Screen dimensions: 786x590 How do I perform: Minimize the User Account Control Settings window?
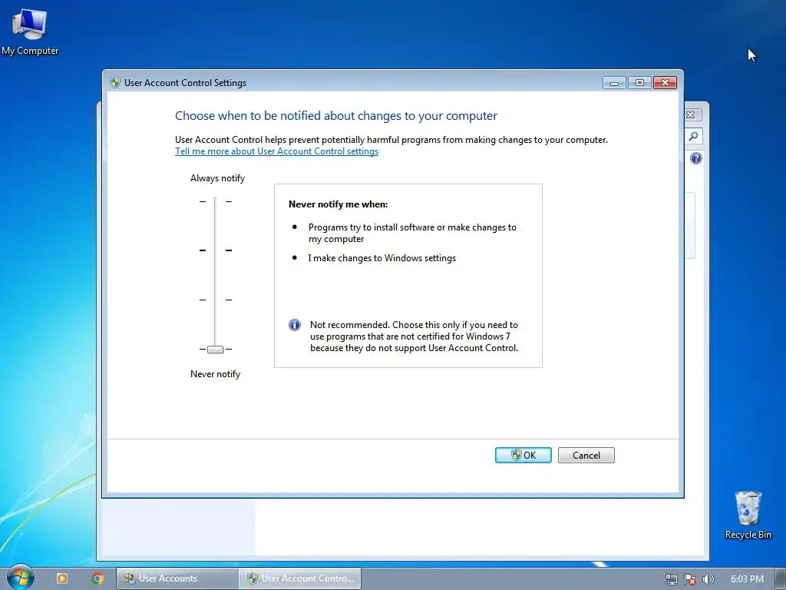614,83
